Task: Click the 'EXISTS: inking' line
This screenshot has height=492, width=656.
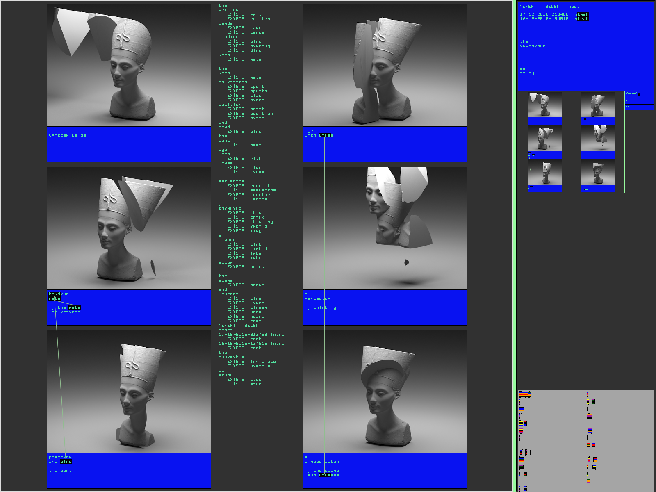Action: 247,226
